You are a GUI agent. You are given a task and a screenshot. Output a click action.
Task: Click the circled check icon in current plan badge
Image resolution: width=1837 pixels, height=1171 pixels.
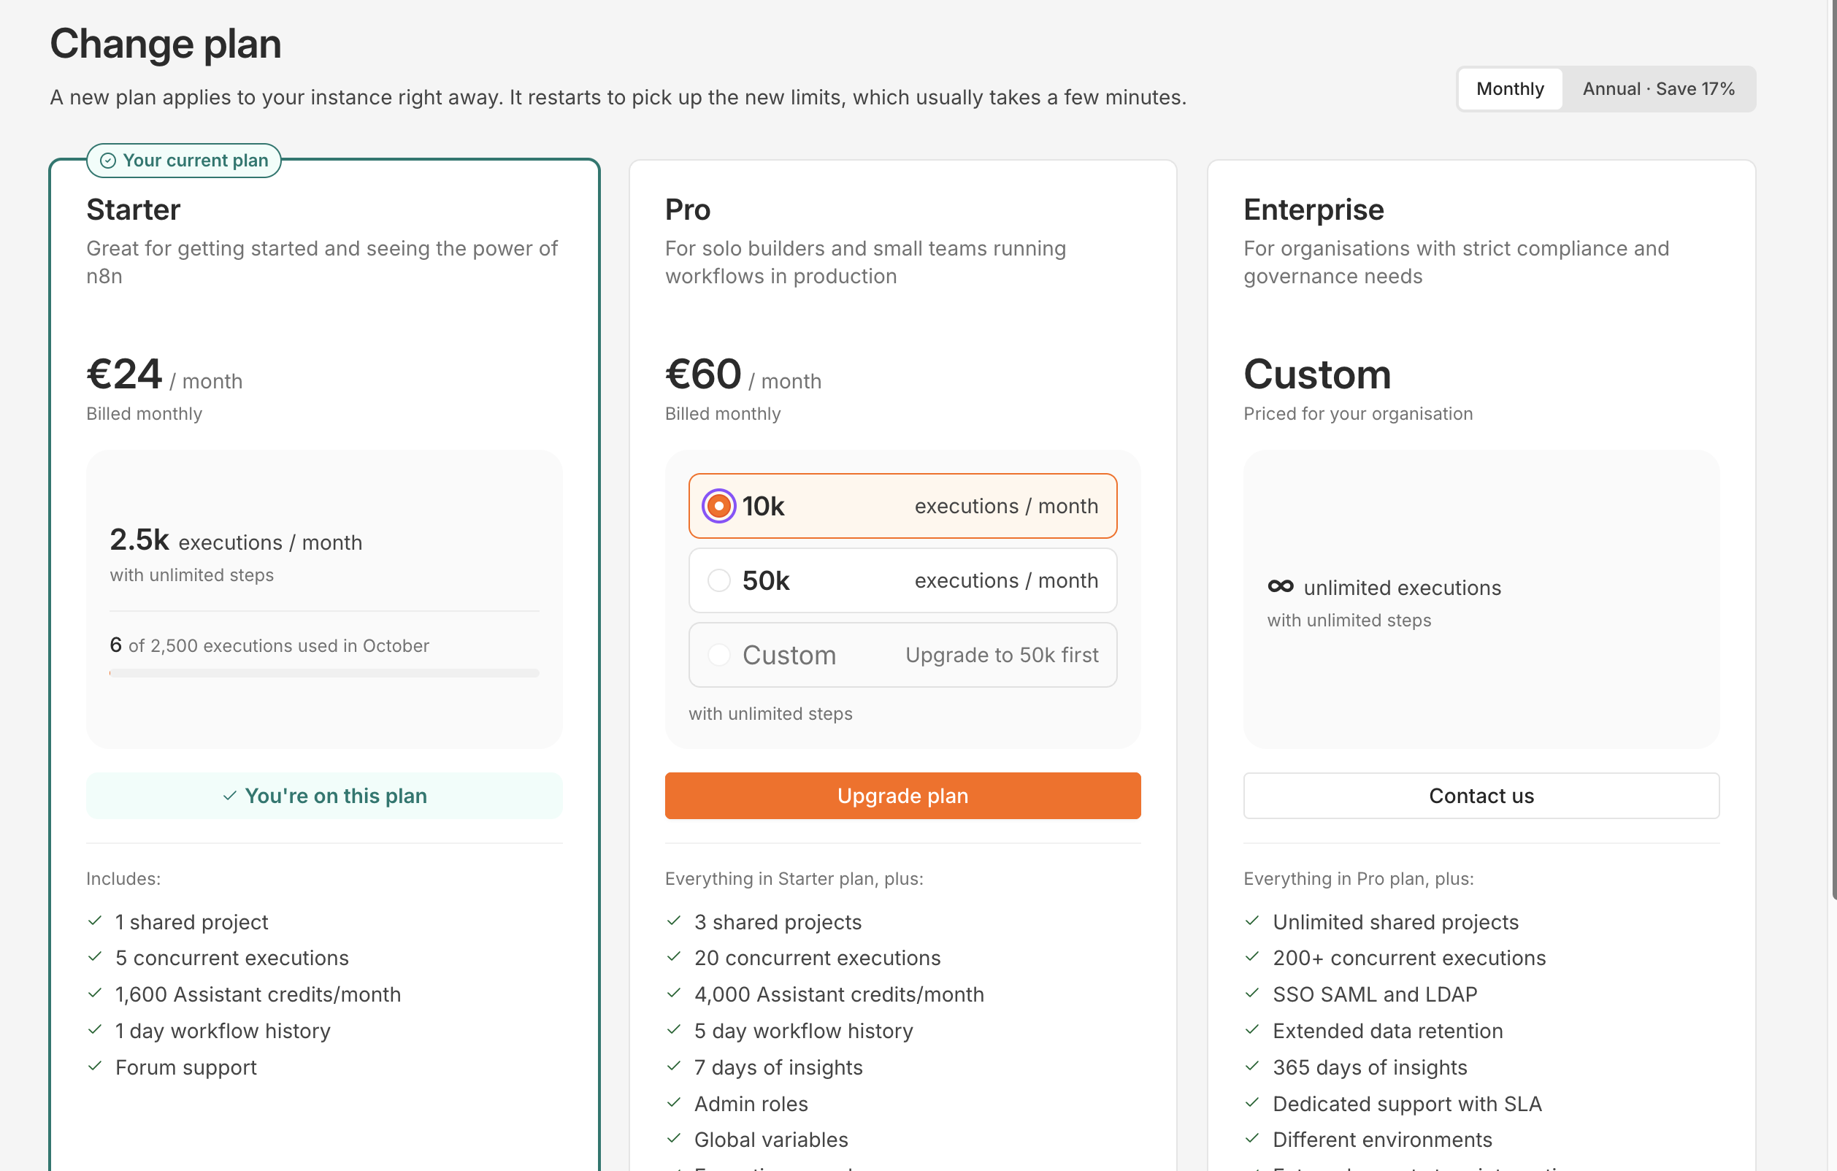pos(108,160)
